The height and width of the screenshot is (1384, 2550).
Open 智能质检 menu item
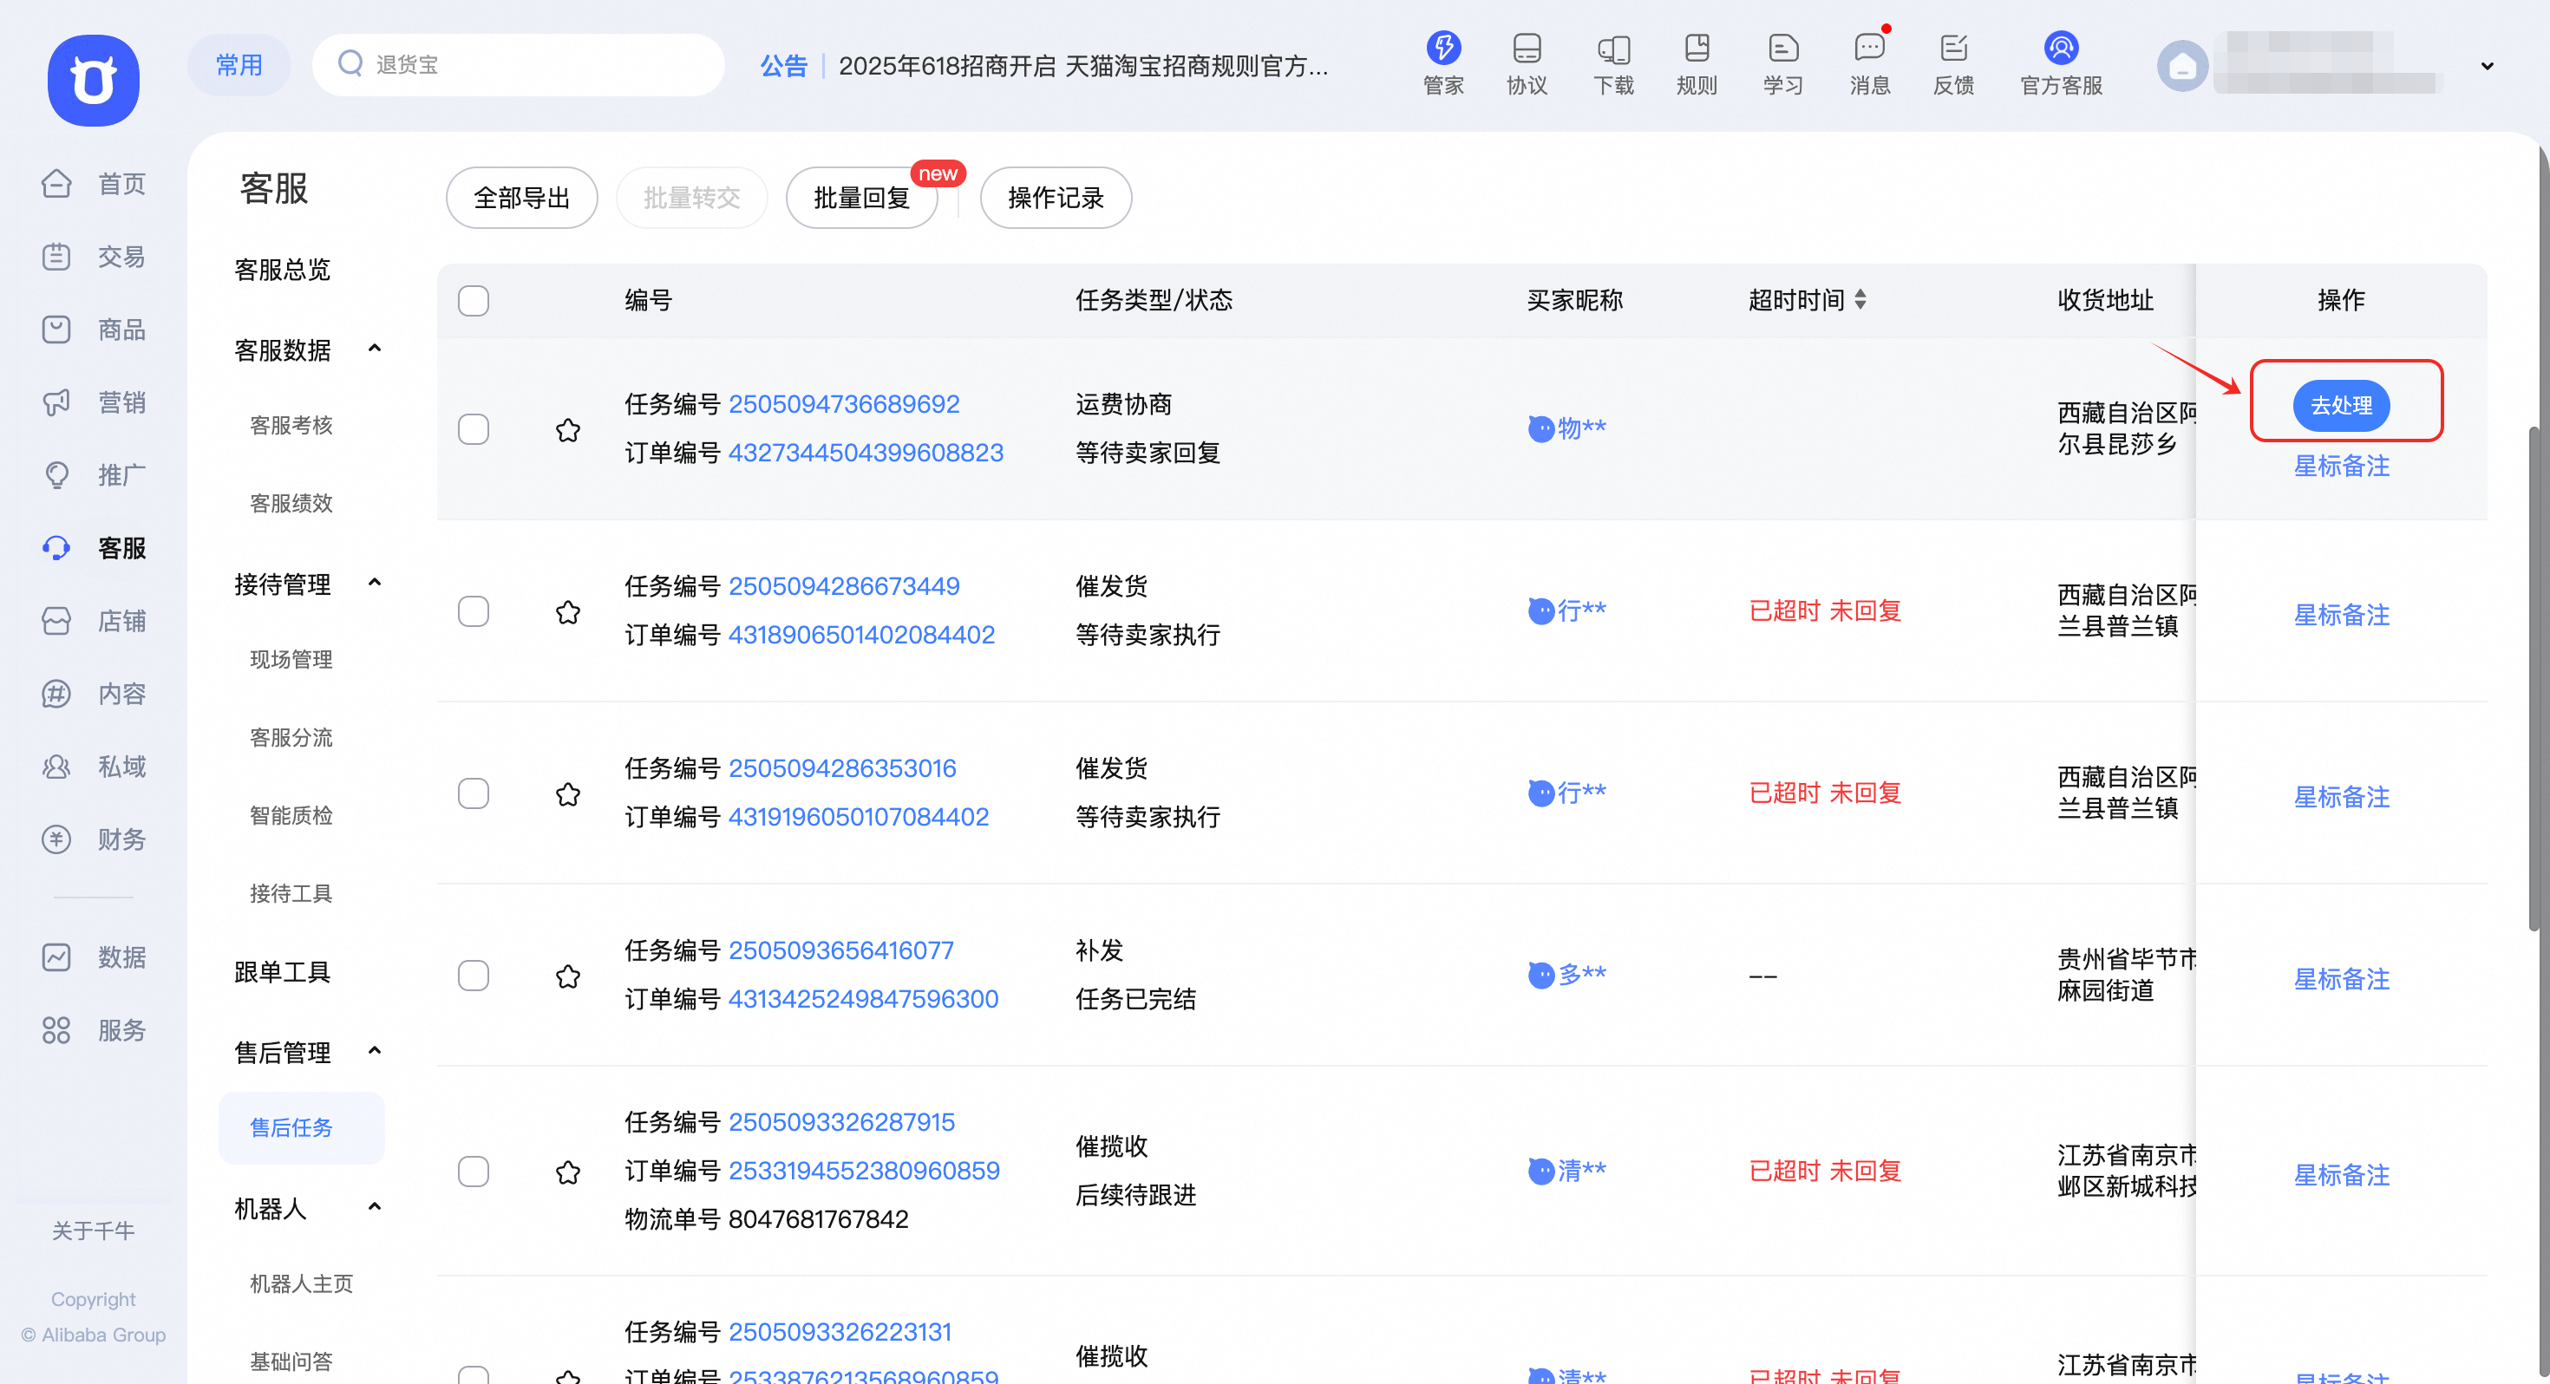pyautogui.click(x=291, y=815)
